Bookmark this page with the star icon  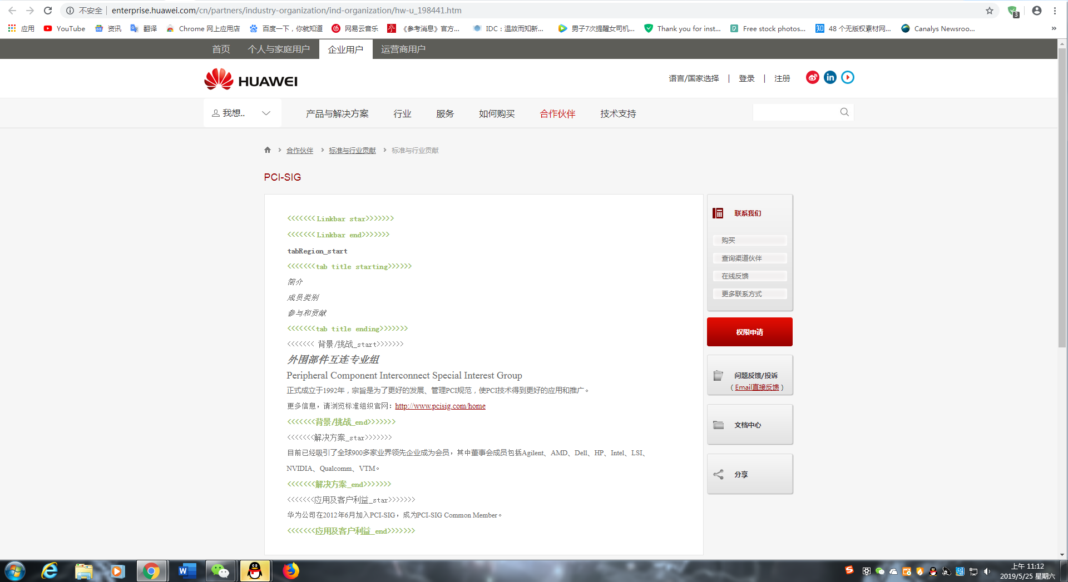990,11
